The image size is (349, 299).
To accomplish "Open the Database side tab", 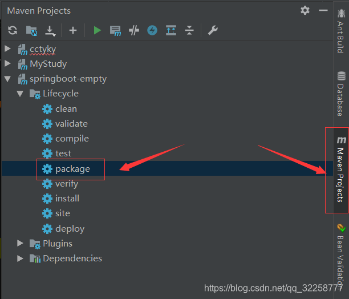I will 340,94.
